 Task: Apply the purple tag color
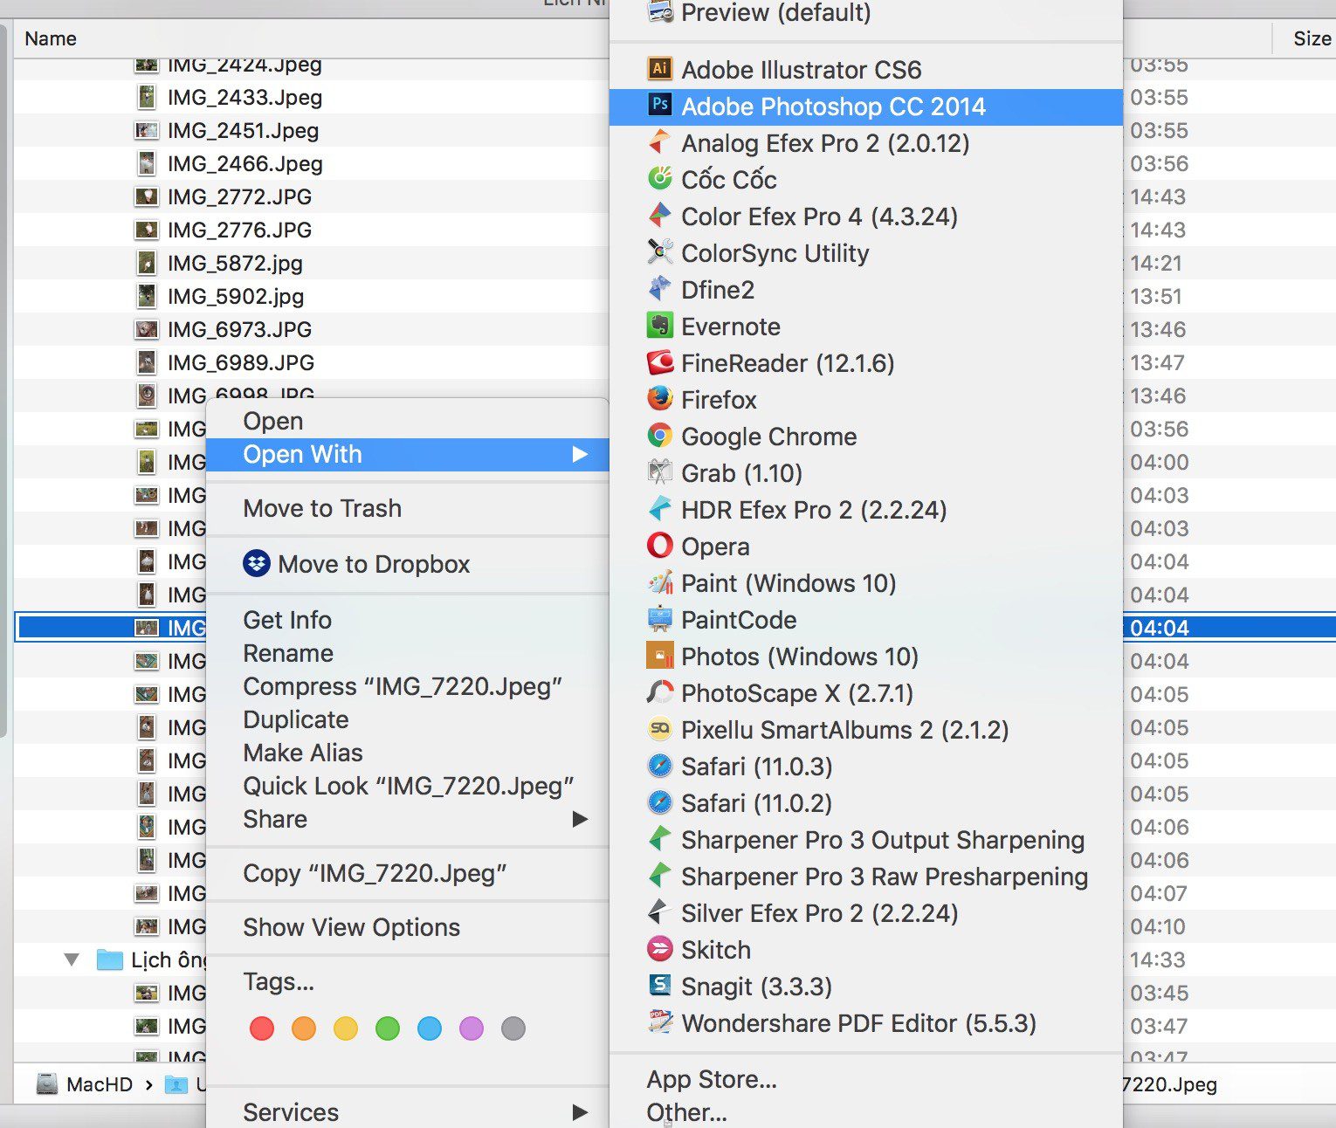472,1028
